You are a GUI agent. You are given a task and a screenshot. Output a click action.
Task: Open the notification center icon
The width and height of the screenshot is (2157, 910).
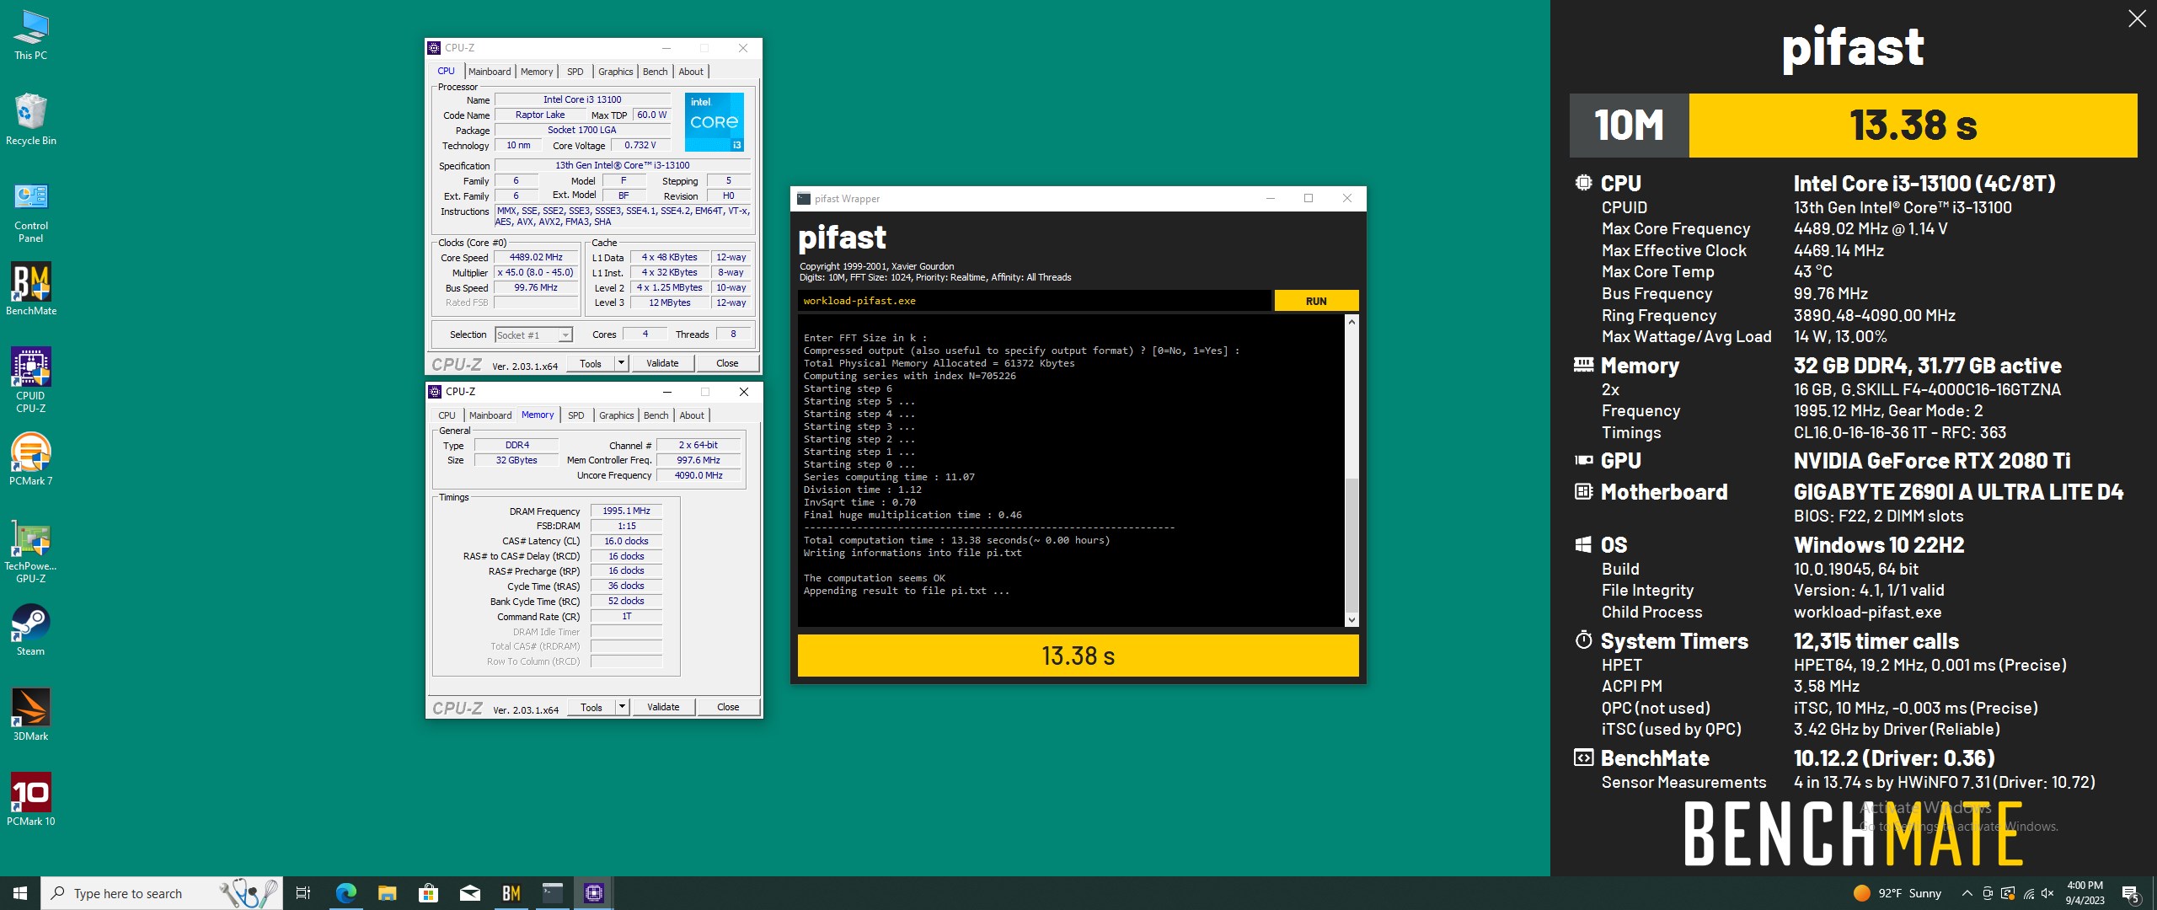[x=2131, y=893]
